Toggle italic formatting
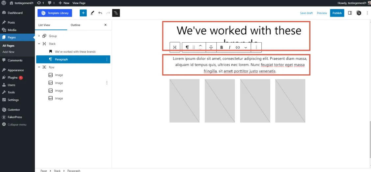The image size is (371, 172). (229, 47)
